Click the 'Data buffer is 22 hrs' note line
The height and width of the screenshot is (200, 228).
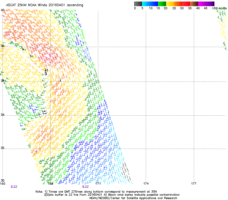112,195
